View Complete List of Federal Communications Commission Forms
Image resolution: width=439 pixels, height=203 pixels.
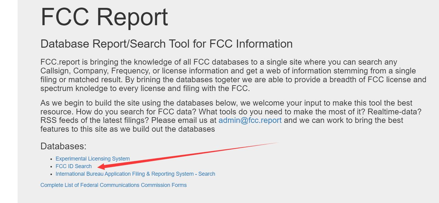click(113, 185)
